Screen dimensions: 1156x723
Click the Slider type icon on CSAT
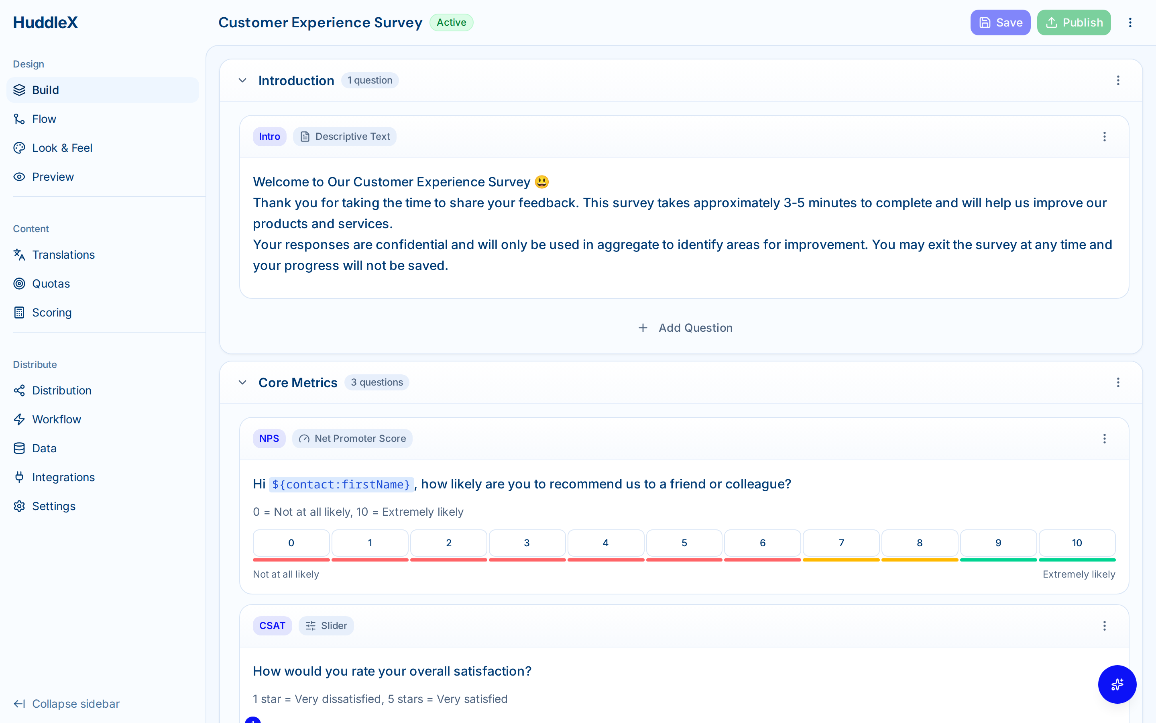[x=311, y=626]
